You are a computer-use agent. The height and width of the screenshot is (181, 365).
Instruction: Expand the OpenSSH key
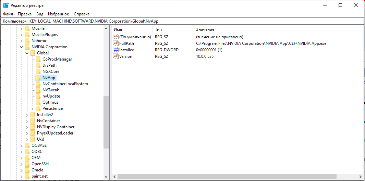pyautogui.click(x=21, y=164)
